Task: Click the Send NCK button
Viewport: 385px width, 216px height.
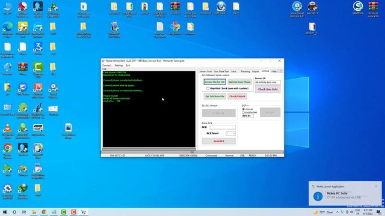Action: click(219, 142)
